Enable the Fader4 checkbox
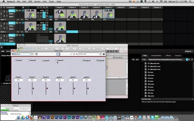Viewport: 194px width, 121px height. tap(84, 60)
